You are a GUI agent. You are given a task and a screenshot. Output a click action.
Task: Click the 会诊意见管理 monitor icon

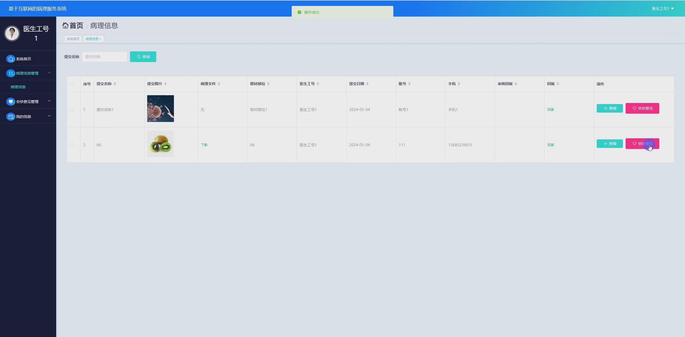click(11, 102)
